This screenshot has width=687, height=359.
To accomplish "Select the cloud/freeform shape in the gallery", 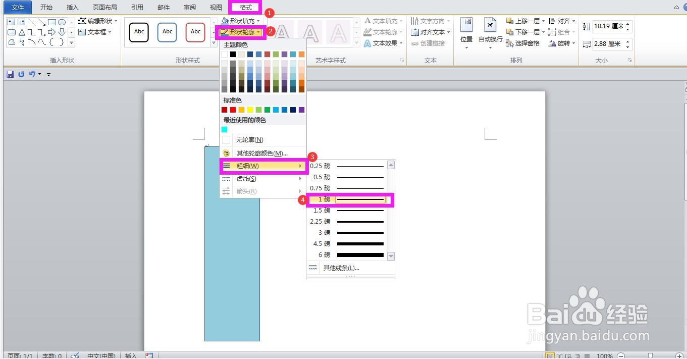I will tap(11, 42).
